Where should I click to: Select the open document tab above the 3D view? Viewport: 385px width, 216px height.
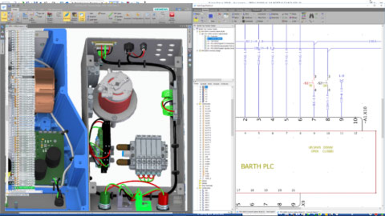tap(16, 26)
